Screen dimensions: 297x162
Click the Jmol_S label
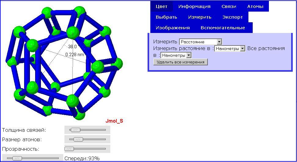(x=114, y=121)
